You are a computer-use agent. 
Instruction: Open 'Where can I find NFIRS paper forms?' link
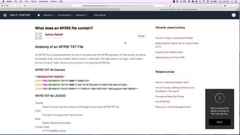[173, 107]
